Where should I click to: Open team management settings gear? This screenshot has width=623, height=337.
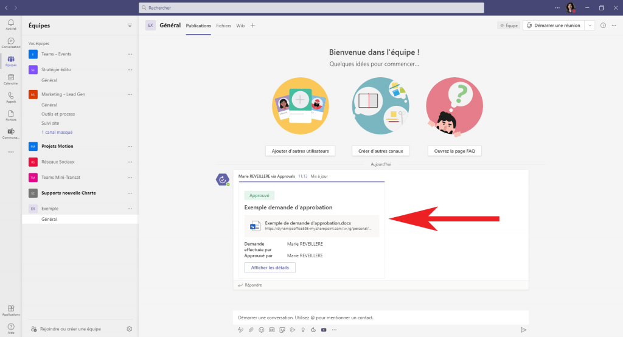tap(129, 329)
